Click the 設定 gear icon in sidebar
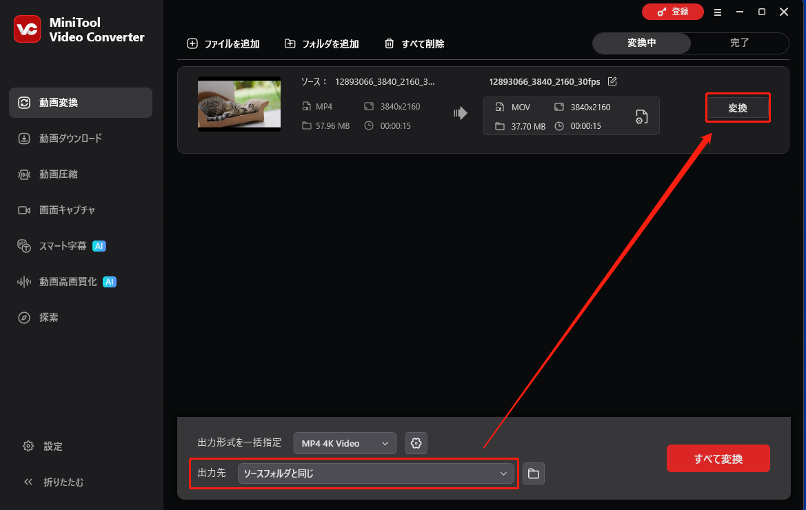This screenshot has width=806, height=510. pyautogui.click(x=28, y=446)
